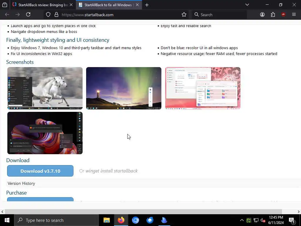Go back to previous page
The width and height of the screenshot is (301, 226).
tap(7, 15)
